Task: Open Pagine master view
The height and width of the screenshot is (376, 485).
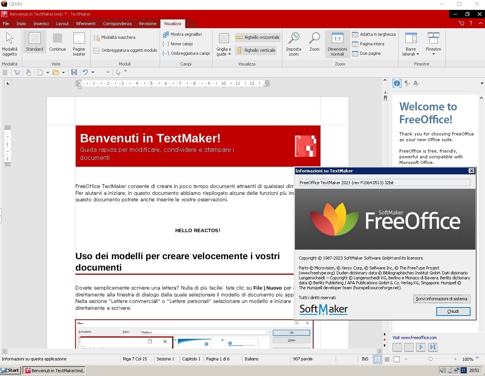Action: (79, 44)
